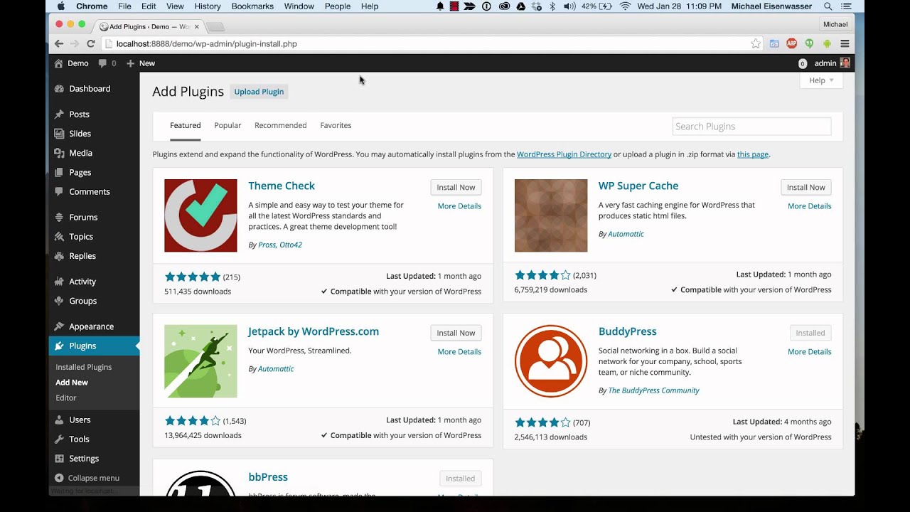
Task: Follow the 'this page' upload link
Action: click(752, 154)
